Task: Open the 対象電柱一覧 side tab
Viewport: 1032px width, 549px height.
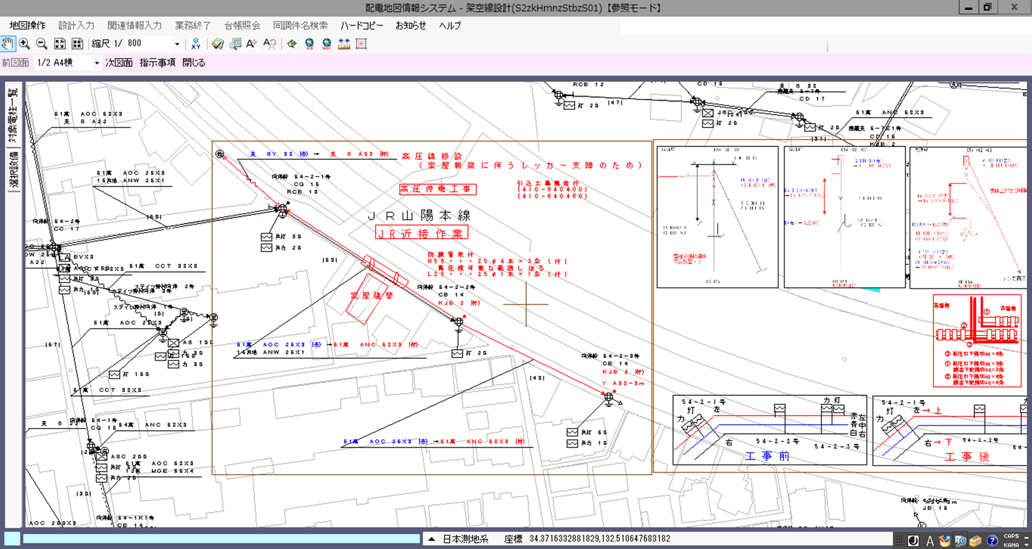Action: point(13,115)
